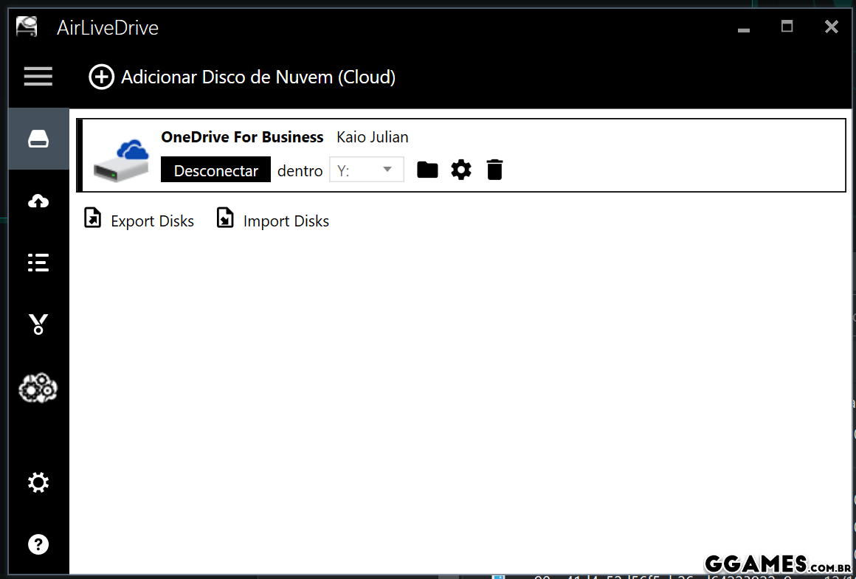Open the settings gear in sidebar
Screen dimensions: 856x579
click(38, 483)
